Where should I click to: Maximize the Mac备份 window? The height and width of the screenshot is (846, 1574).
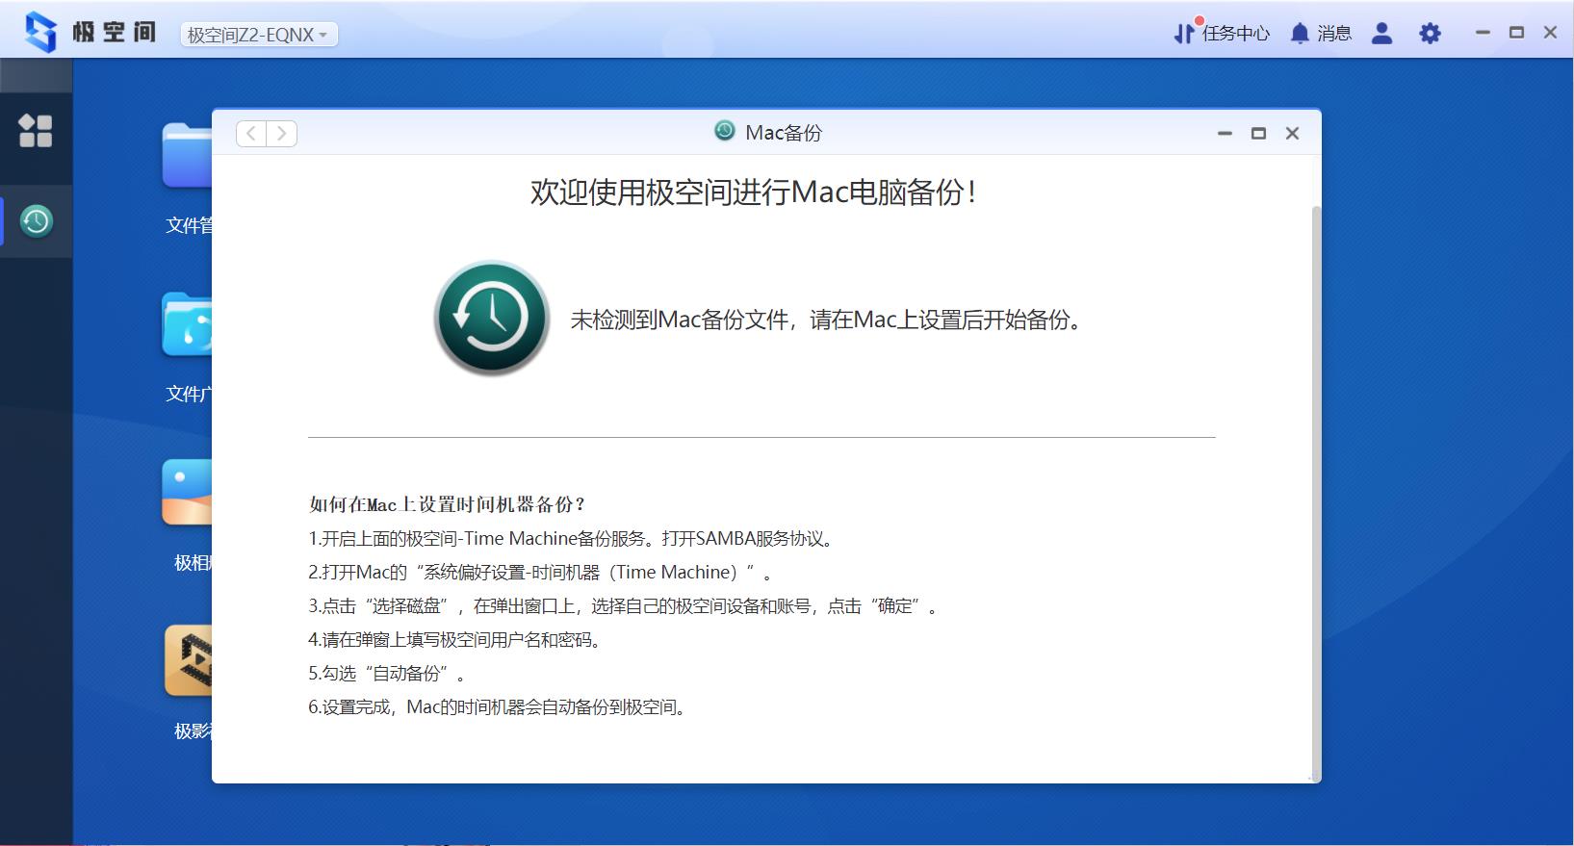pos(1258,134)
